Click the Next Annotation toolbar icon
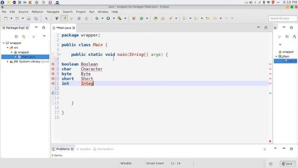 click(184, 19)
